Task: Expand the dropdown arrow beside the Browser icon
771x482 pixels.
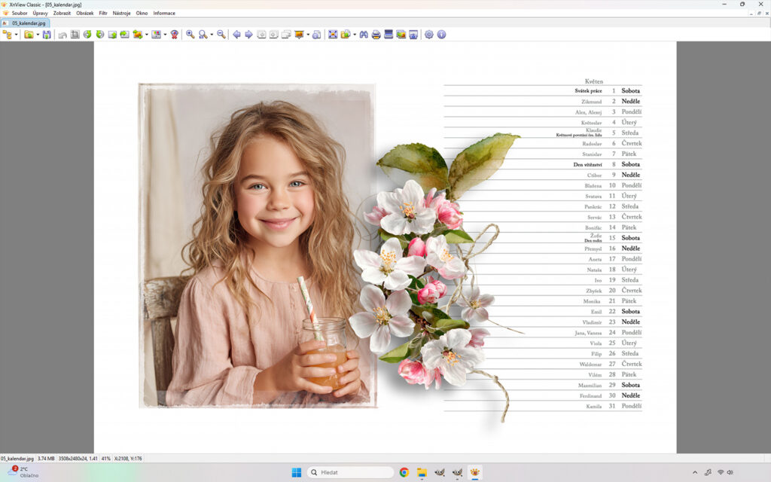Action: (x=17, y=35)
